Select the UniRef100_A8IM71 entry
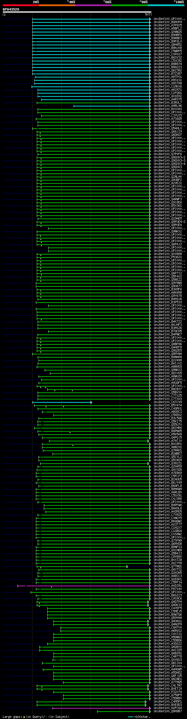This screenshot has height=719, width=187. tap(168, 90)
